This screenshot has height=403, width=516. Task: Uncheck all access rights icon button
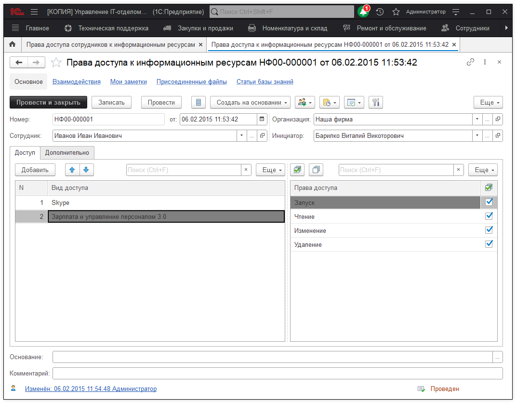pos(316,170)
